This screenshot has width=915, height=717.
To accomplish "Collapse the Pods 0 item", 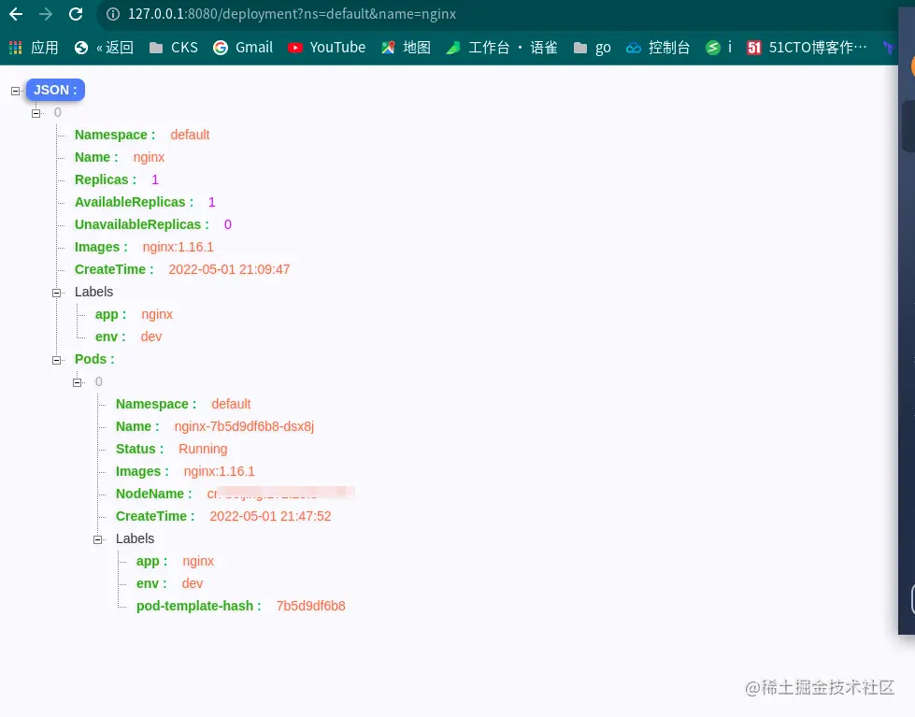I will pyautogui.click(x=77, y=382).
